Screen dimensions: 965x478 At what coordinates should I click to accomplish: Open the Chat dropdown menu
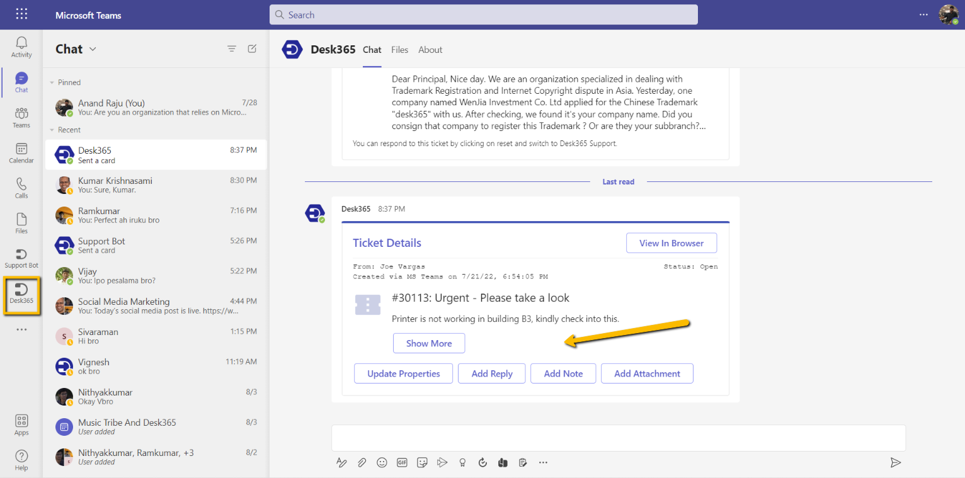click(x=92, y=48)
